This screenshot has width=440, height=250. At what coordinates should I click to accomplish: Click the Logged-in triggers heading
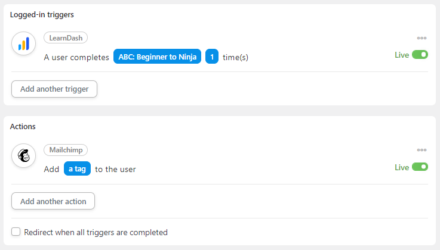coord(42,14)
